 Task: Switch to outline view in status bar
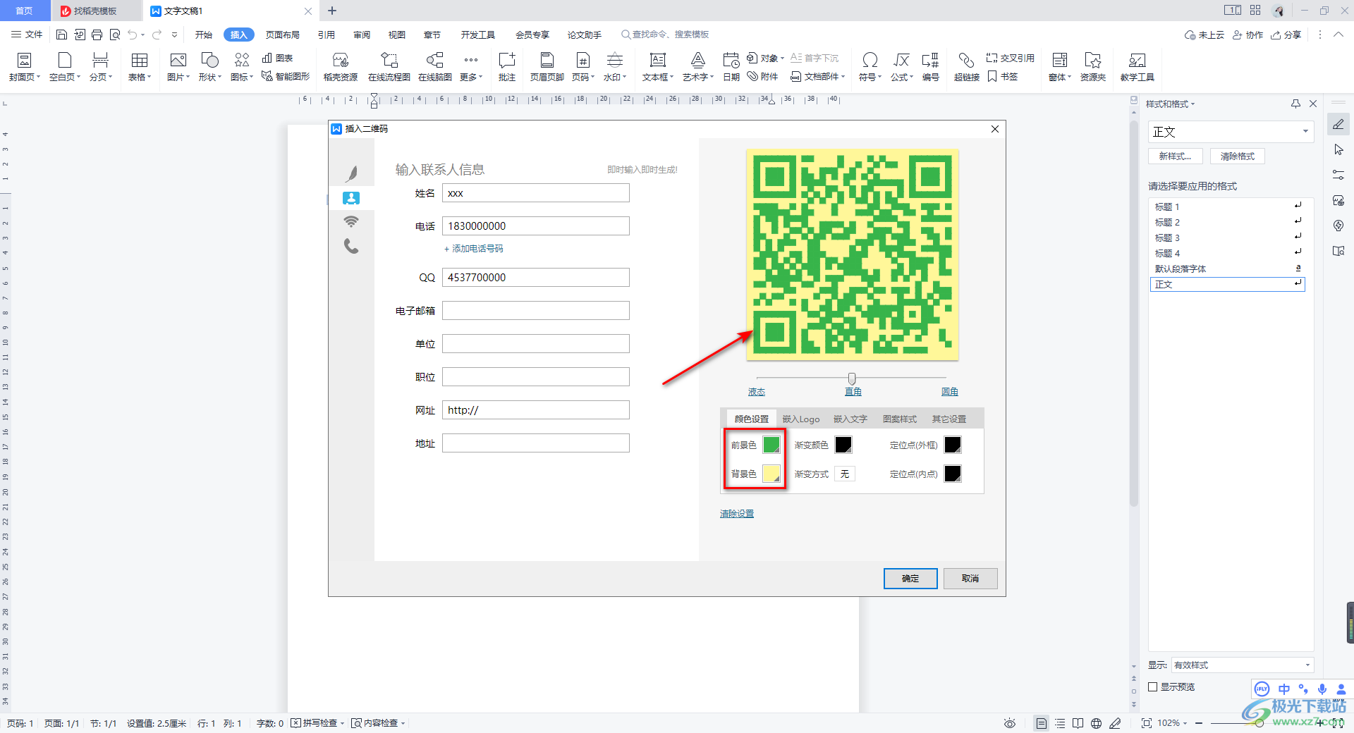pos(1060,723)
